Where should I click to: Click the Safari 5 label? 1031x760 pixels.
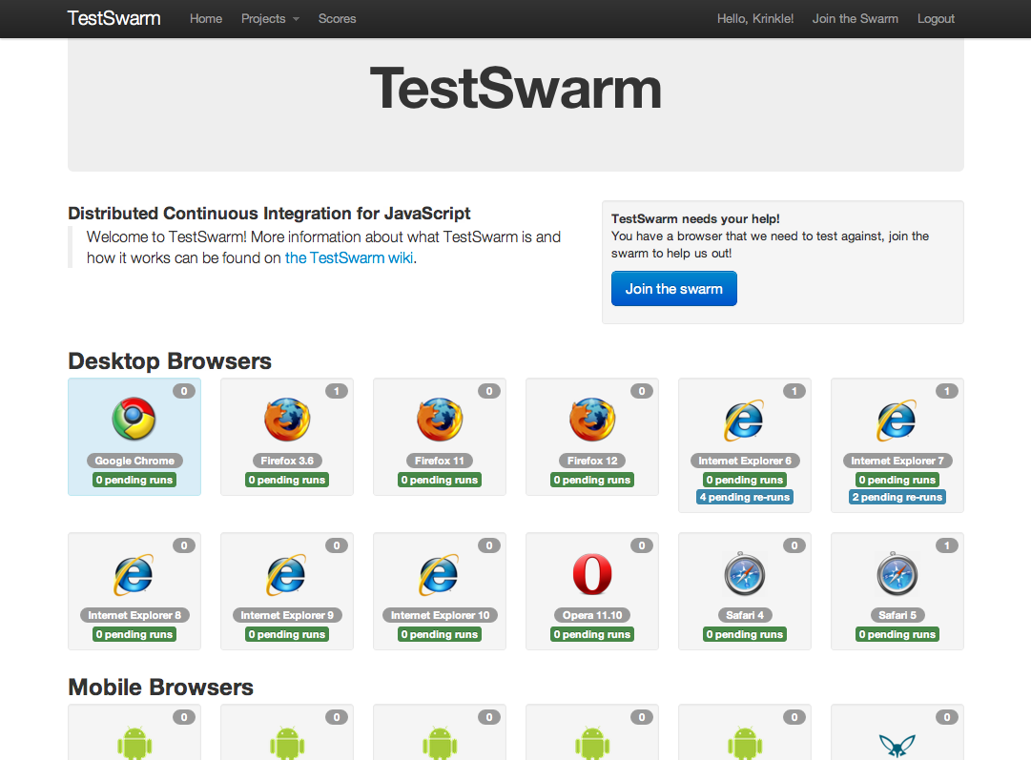pos(897,615)
